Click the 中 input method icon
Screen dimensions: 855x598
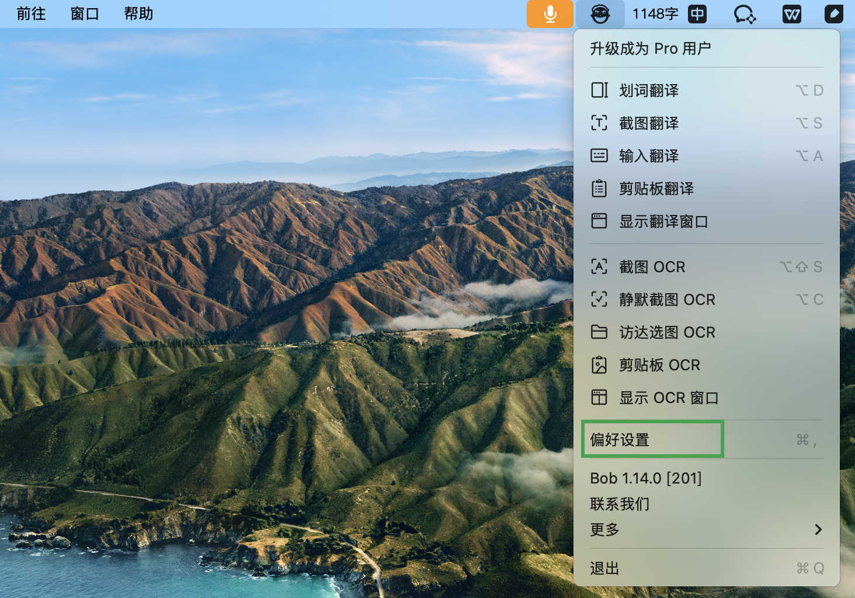697,13
